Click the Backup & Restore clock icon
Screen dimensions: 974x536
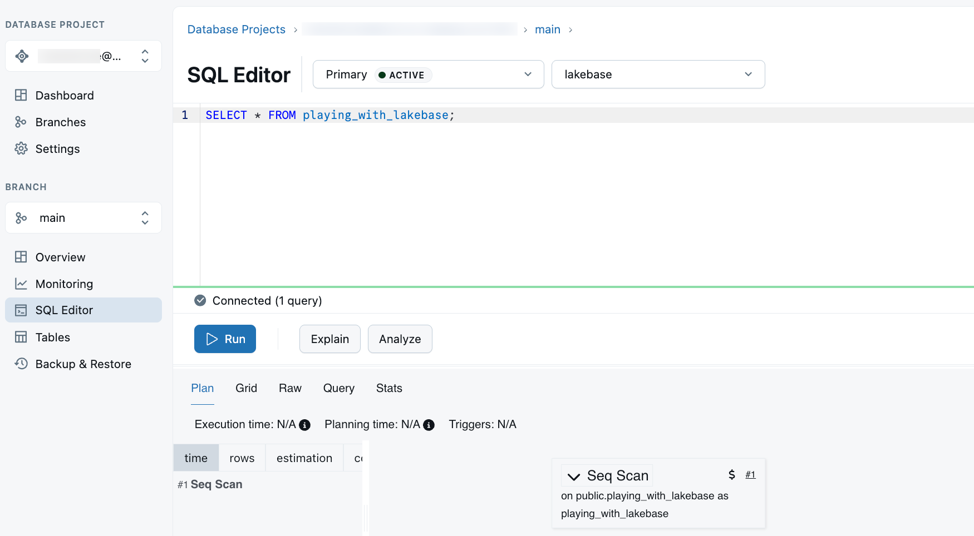pos(21,364)
